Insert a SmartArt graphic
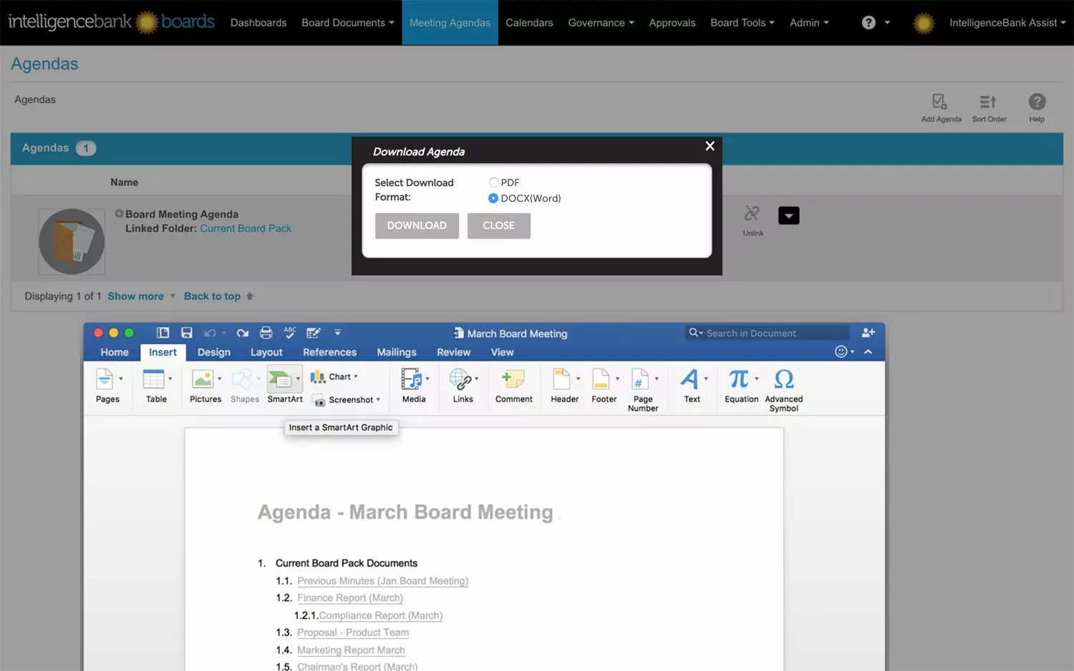 (285, 386)
